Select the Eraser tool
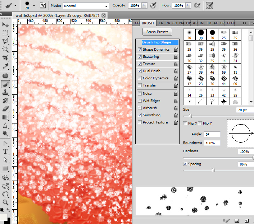Image resolution: width=254 pixels, height=224 pixels. pyautogui.click(x=5, y=108)
